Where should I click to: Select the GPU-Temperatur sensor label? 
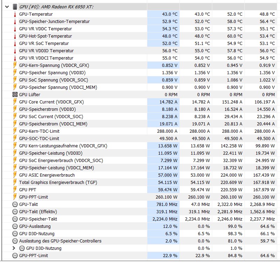(x=36, y=14)
